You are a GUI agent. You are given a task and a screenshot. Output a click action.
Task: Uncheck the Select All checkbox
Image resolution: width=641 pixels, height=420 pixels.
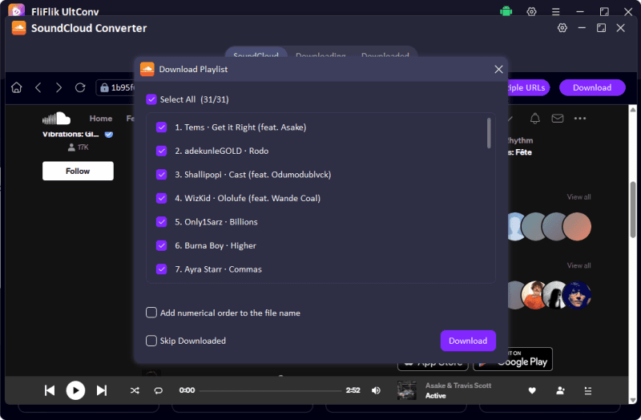151,99
